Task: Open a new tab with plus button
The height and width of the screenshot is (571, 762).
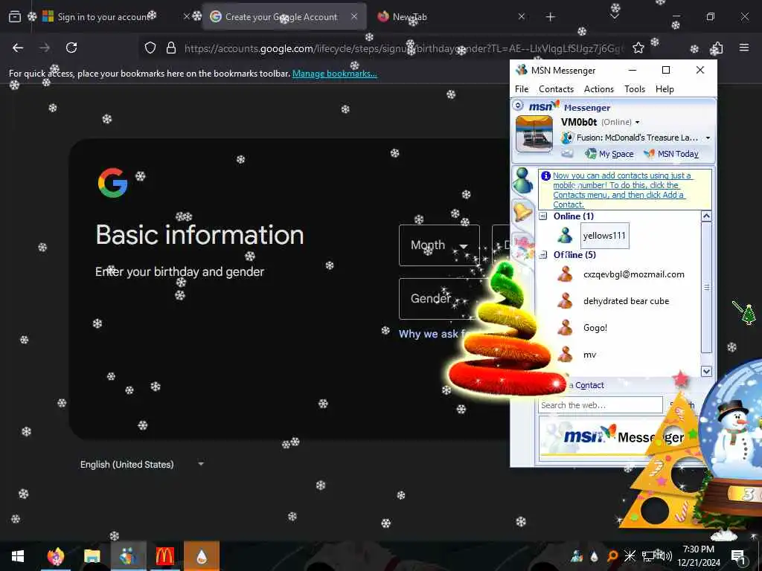Action: coord(550,17)
